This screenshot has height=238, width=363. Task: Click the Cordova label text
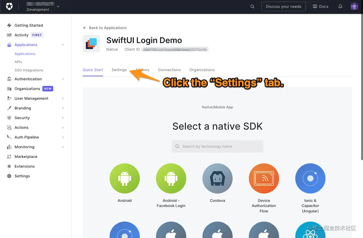[x=217, y=201]
